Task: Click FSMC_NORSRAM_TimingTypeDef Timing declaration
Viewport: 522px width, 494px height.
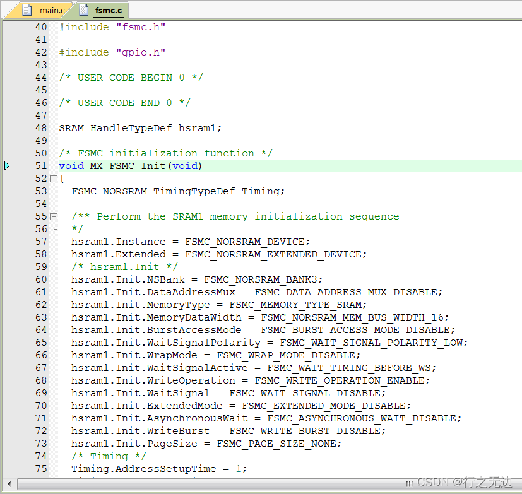Action: [x=178, y=191]
